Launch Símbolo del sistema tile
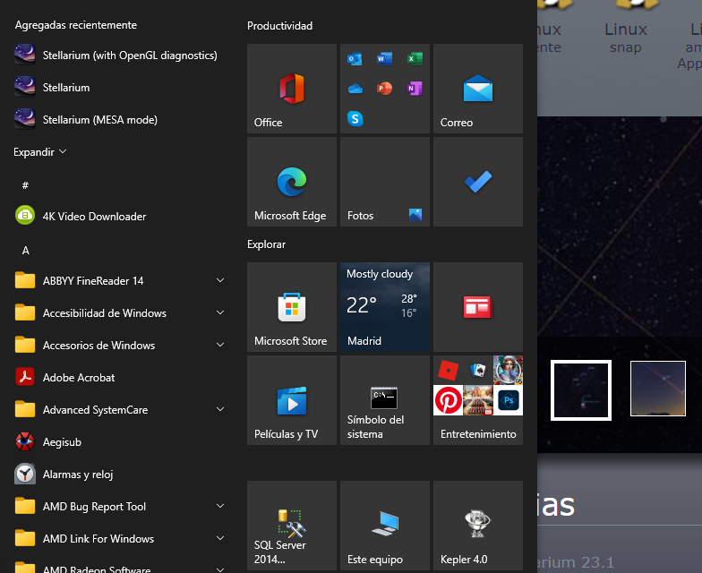702x573 pixels. (x=385, y=400)
